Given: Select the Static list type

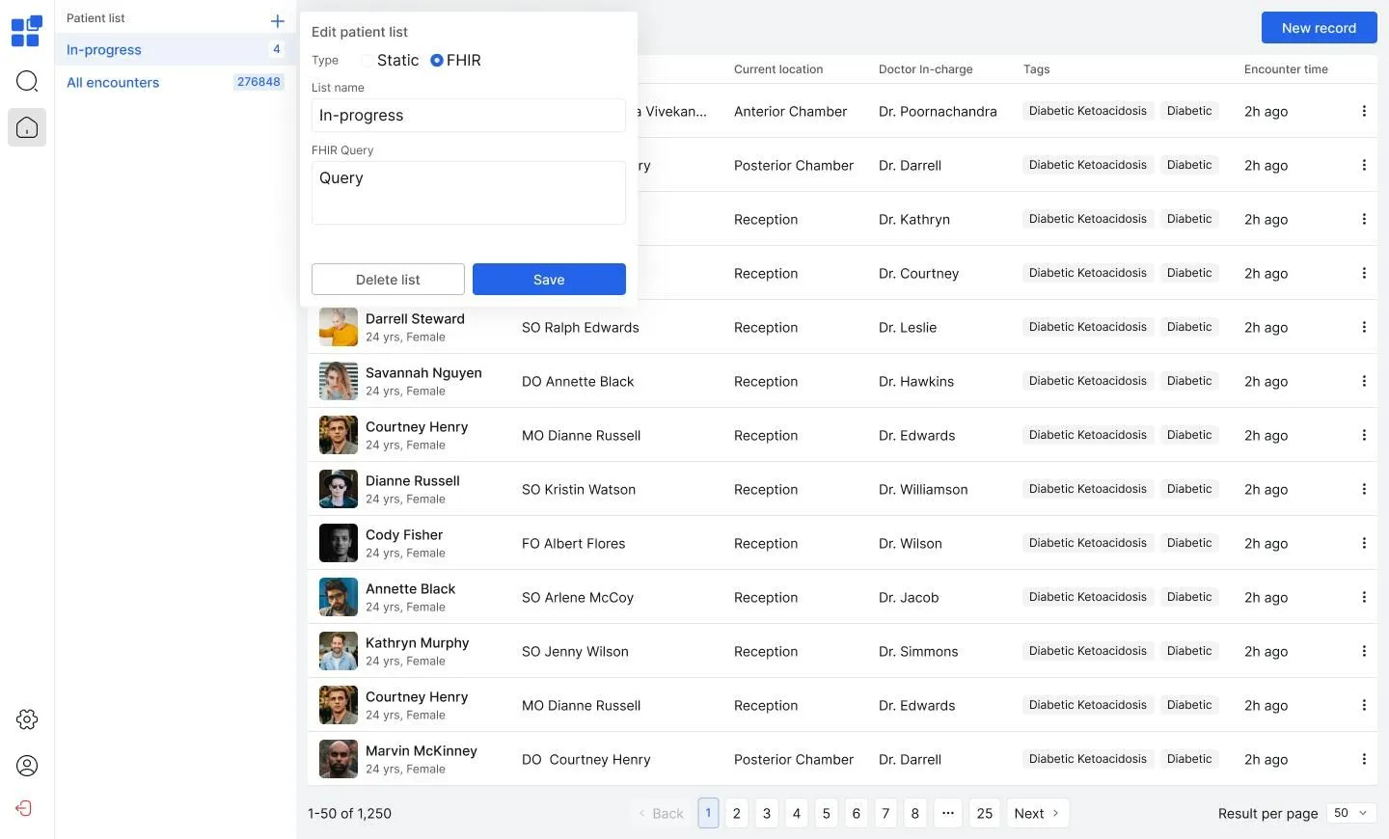Looking at the screenshot, I should pos(368,60).
